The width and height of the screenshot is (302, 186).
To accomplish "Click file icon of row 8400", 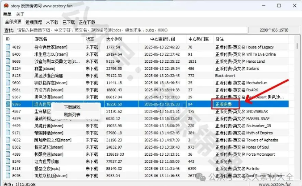I will pos(8,54).
